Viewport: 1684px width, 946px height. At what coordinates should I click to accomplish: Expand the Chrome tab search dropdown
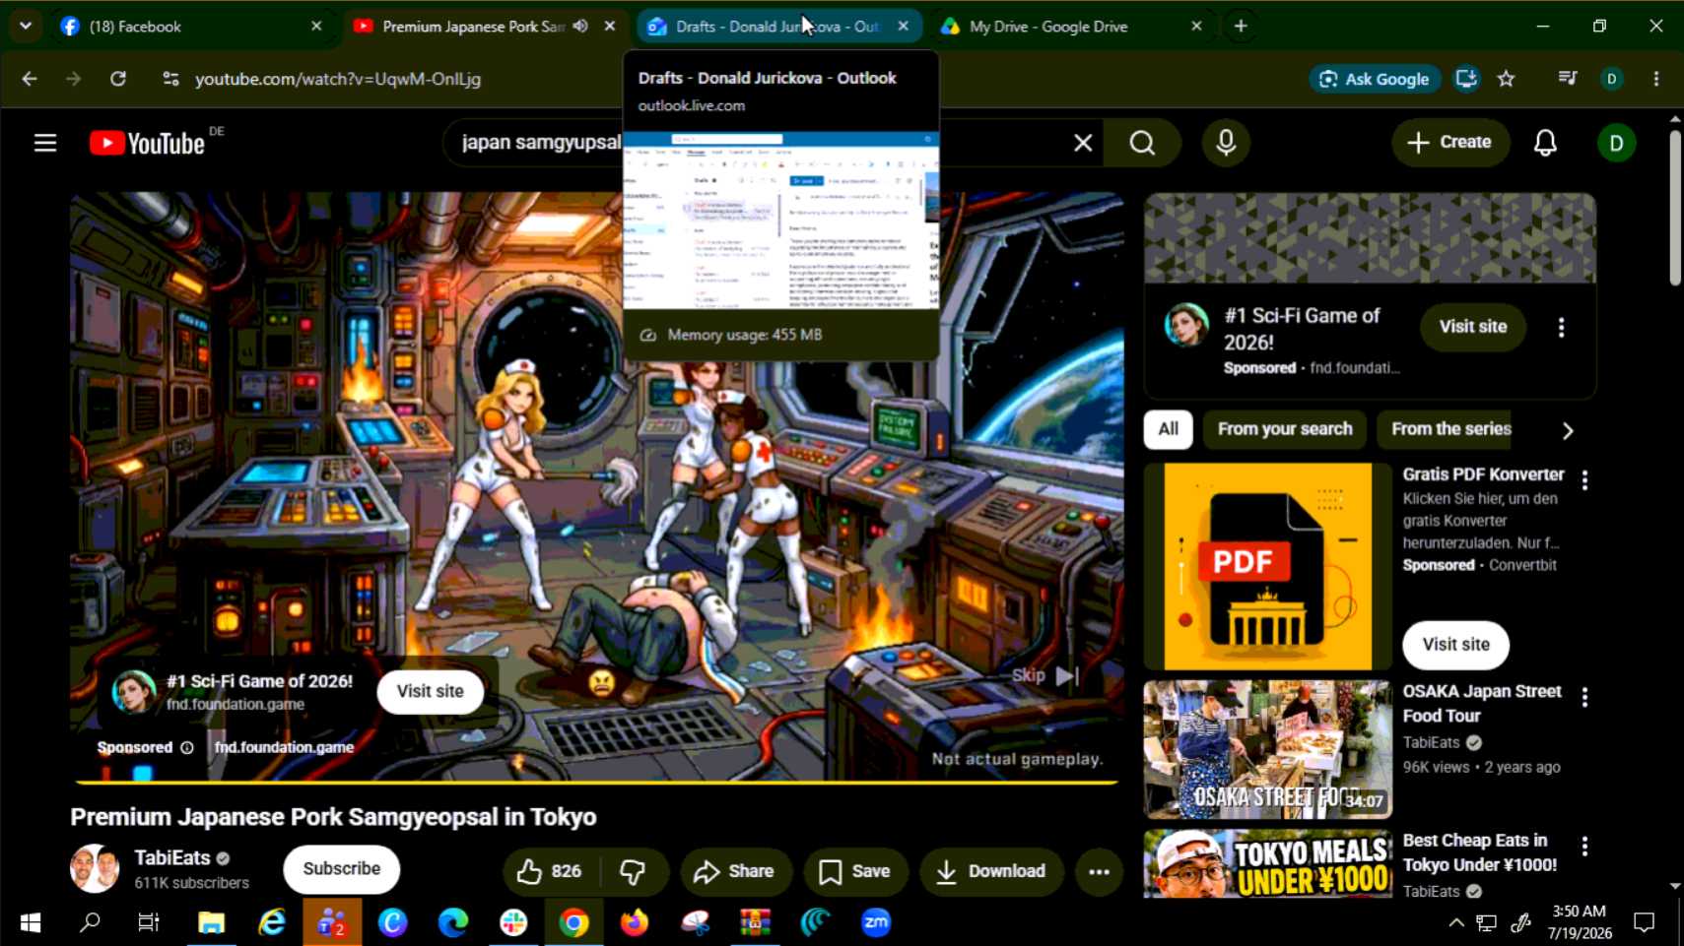(x=26, y=27)
